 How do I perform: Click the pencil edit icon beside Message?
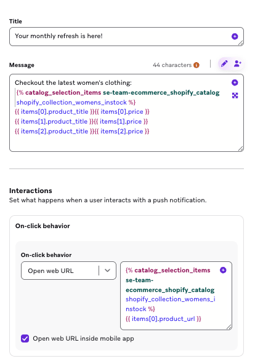224,63
